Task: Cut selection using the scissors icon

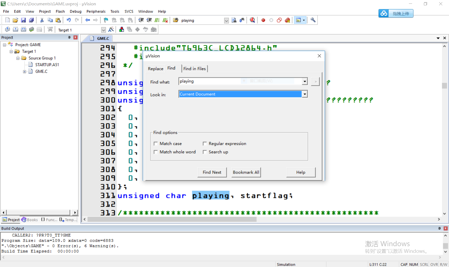Action: (x=42, y=20)
